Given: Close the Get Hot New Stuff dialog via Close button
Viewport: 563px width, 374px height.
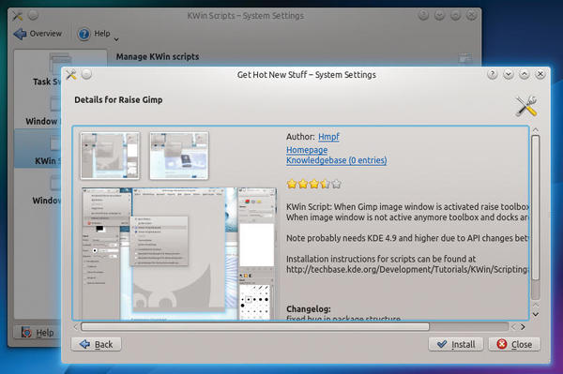Looking at the screenshot, I should click(514, 344).
